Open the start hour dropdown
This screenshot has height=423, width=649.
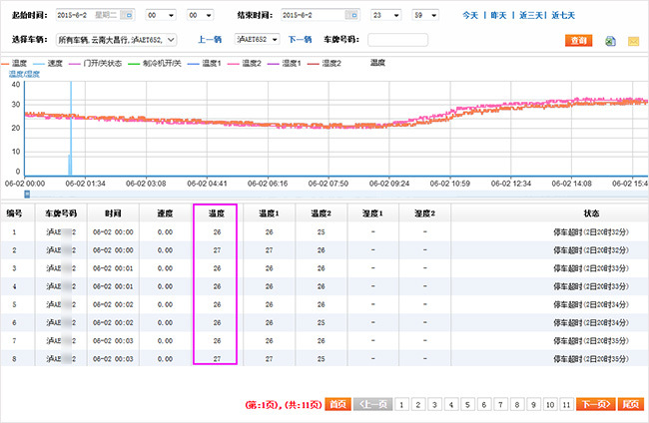point(161,15)
